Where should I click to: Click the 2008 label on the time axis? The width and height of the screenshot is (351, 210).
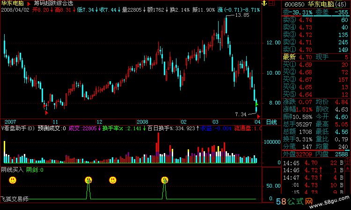(142, 122)
